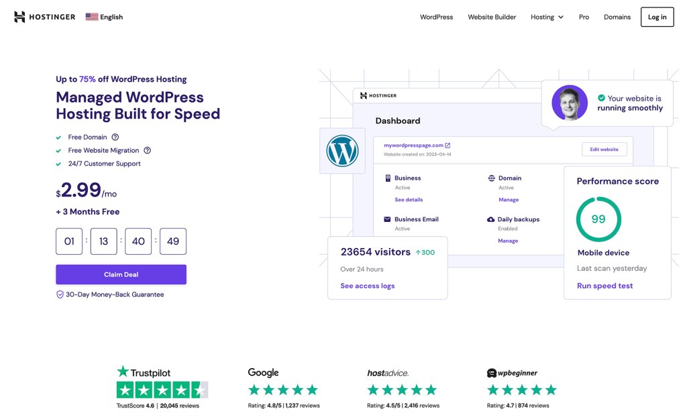Click the wpbeginner star rating
The width and height of the screenshot is (687, 417).
click(x=522, y=390)
